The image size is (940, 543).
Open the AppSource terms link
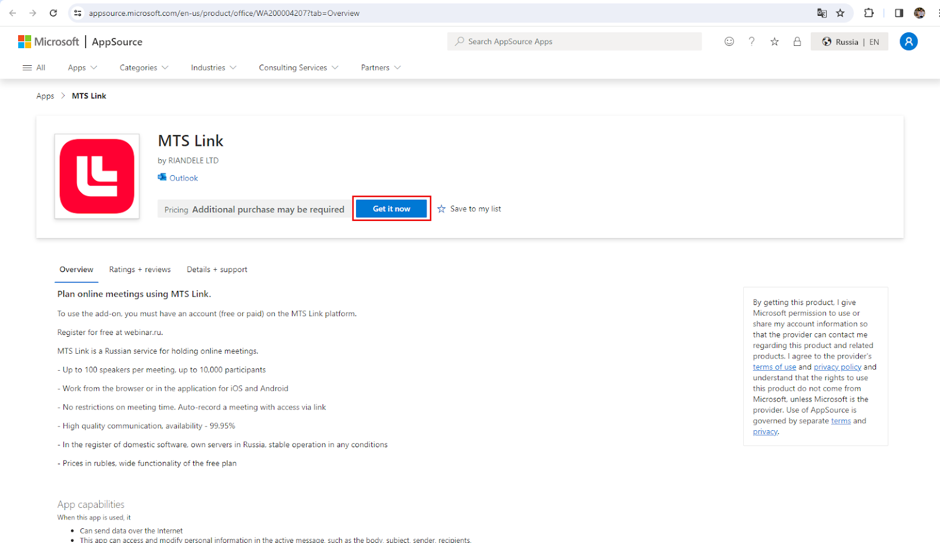pos(841,421)
